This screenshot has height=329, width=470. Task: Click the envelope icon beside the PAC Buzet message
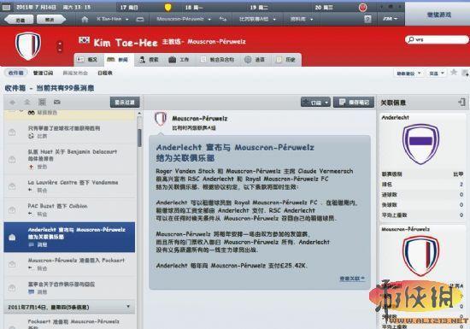pos(12,210)
